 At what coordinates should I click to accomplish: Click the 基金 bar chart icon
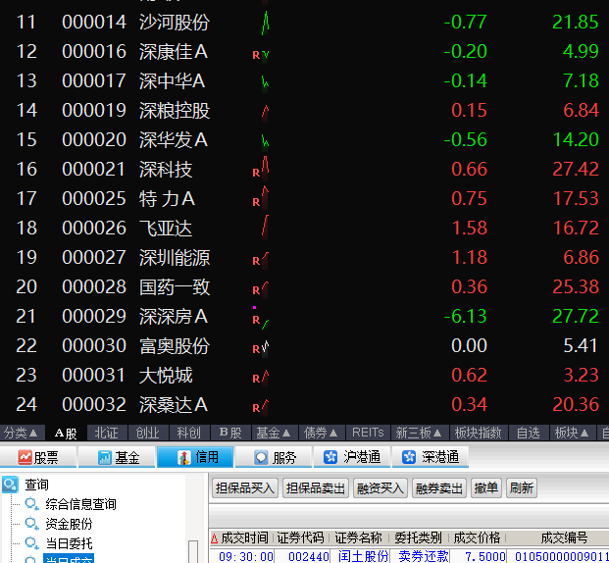tap(105, 457)
